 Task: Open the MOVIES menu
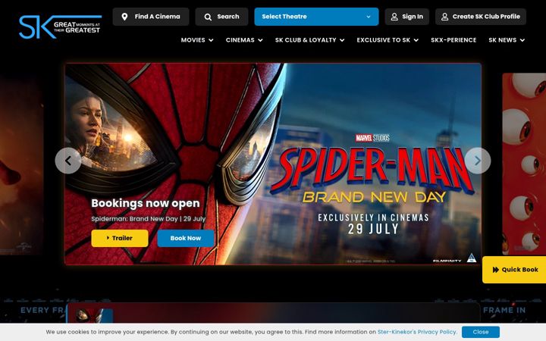[x=193, y=40]
